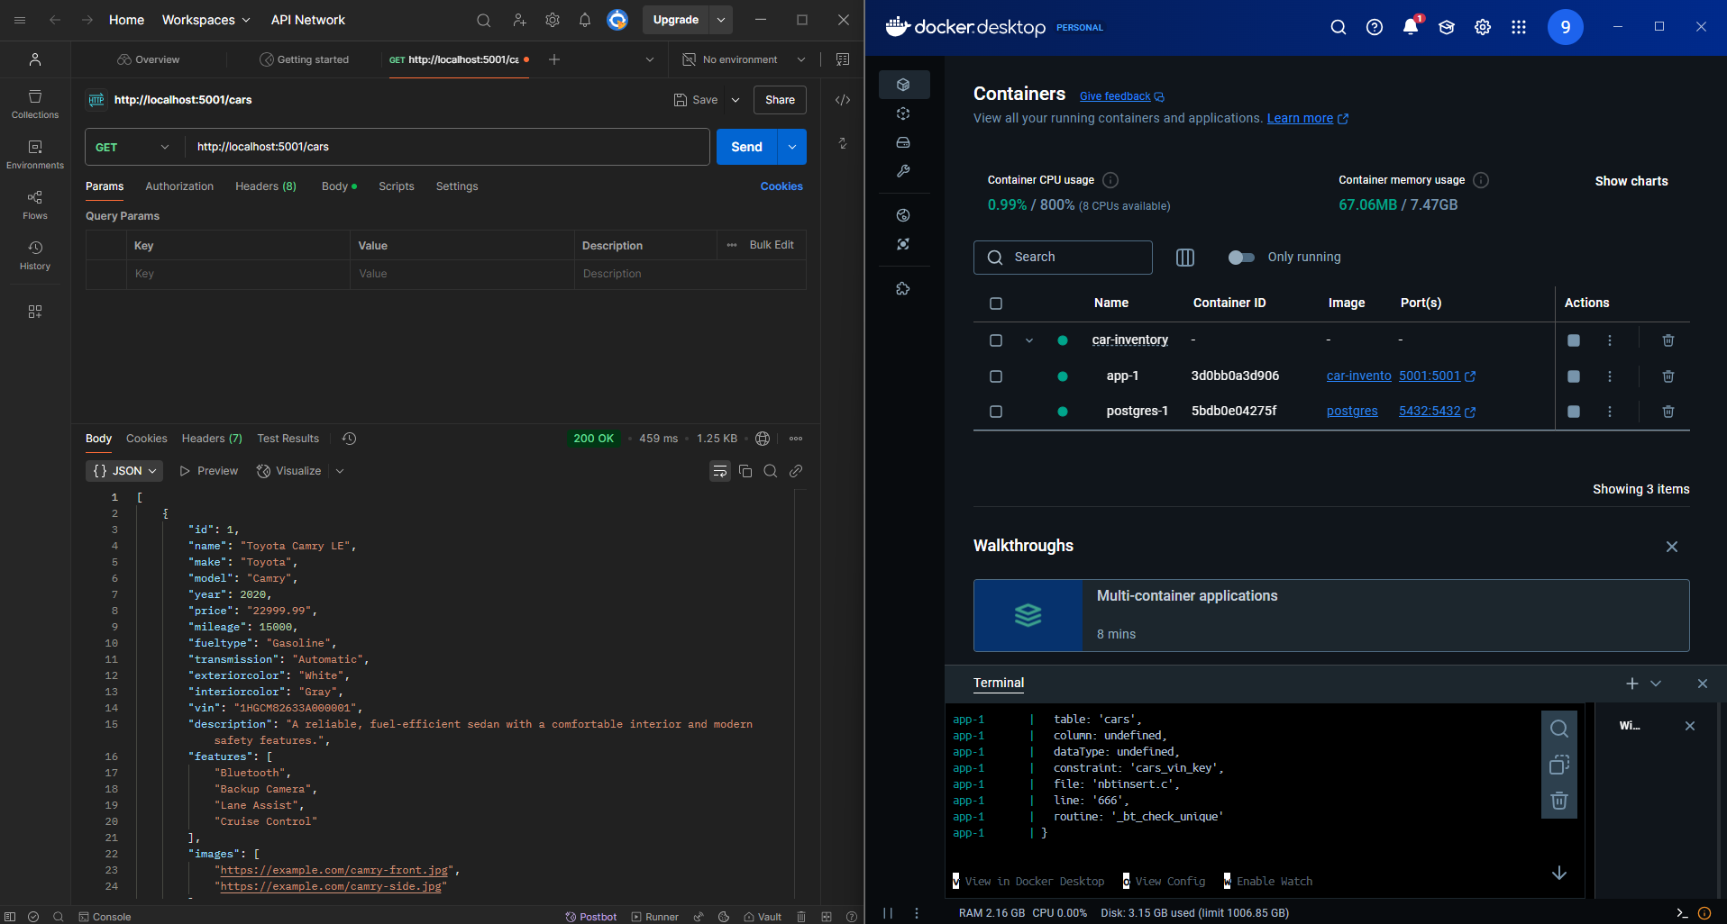This screenshot has height=924, width=1727.
Task: Toggle Docker column visibility button
Action: click(x=1185, y=258)
